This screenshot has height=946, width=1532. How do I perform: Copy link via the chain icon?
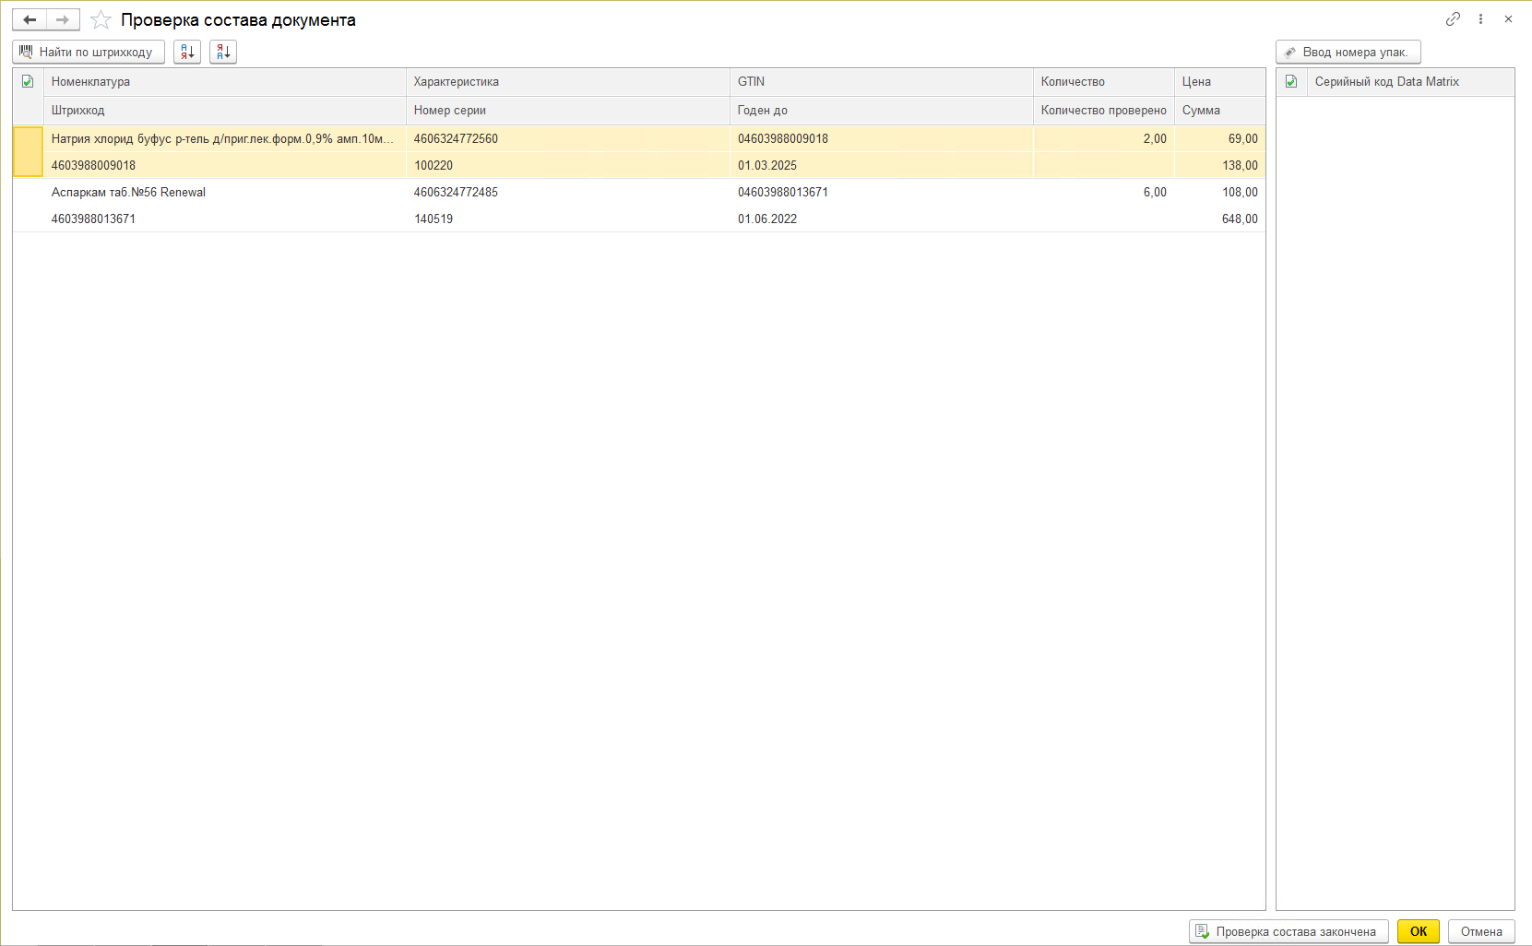(1453, 19)
